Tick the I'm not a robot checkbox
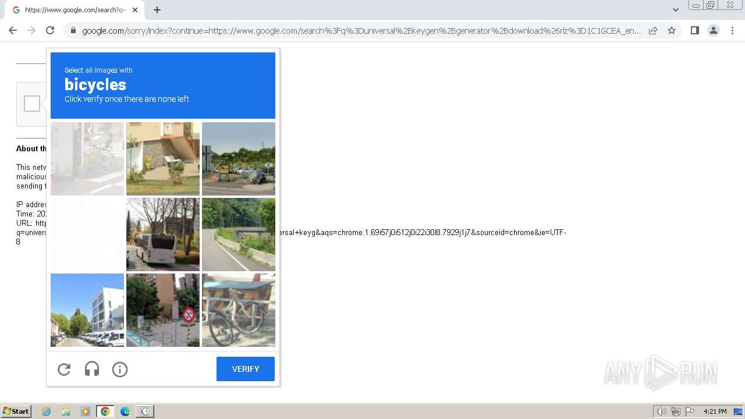 pyautogui.click(x=32, y=104)
